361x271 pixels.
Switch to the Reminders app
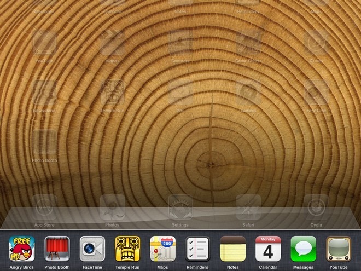197,249
